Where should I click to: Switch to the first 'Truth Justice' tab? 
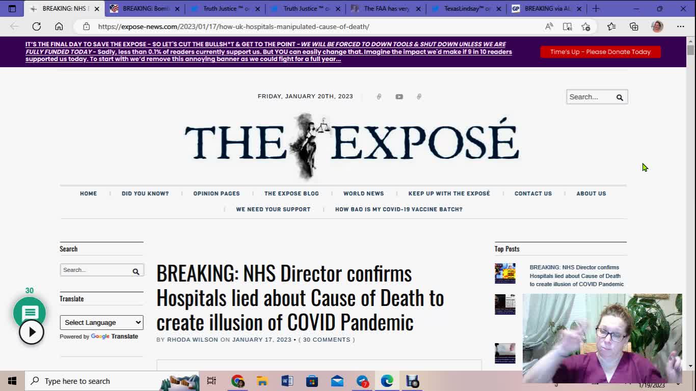(x=225, y=9)
